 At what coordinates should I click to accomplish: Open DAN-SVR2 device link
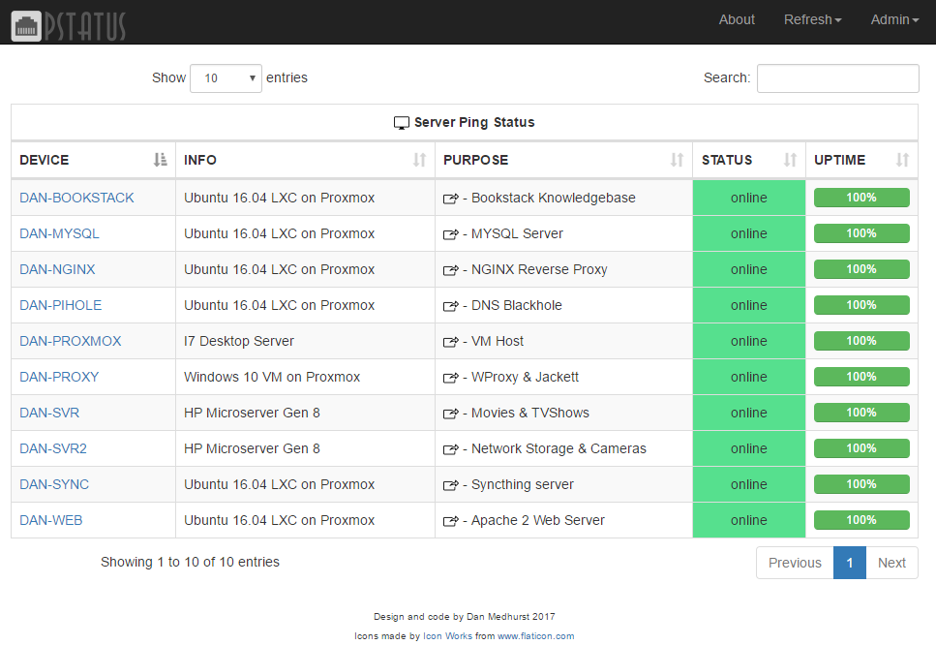coord(53,448)
